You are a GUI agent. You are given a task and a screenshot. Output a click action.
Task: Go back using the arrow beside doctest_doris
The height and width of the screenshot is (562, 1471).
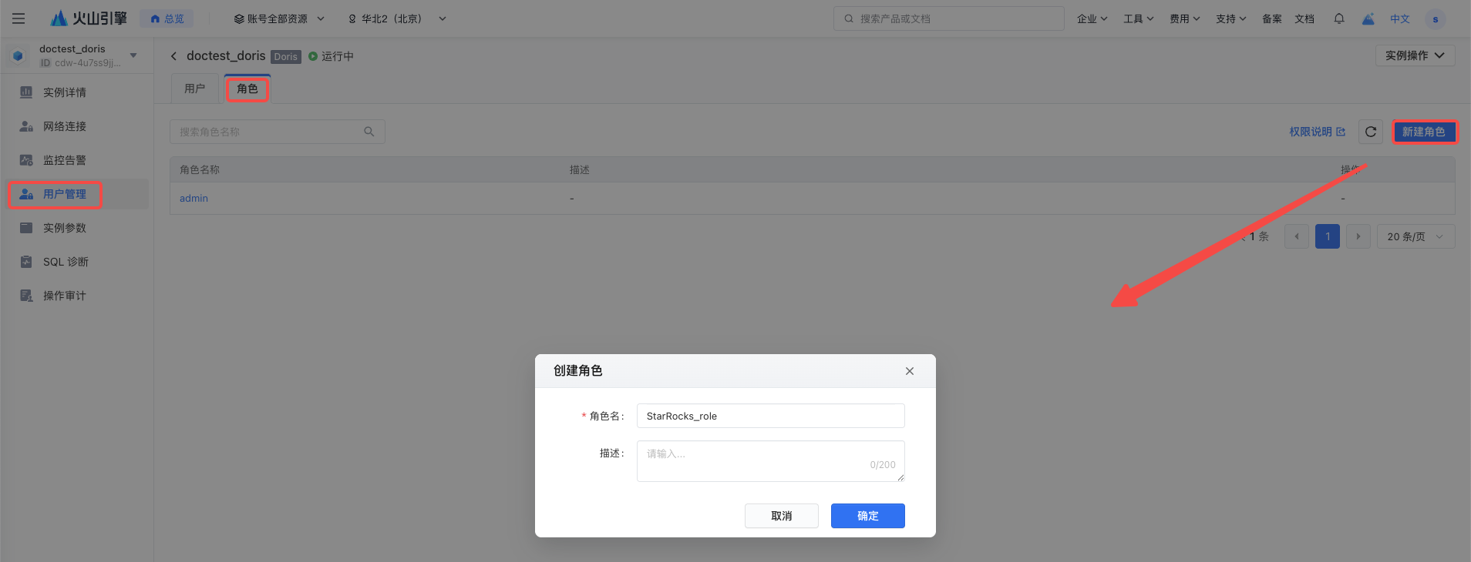tap(173, 56)
